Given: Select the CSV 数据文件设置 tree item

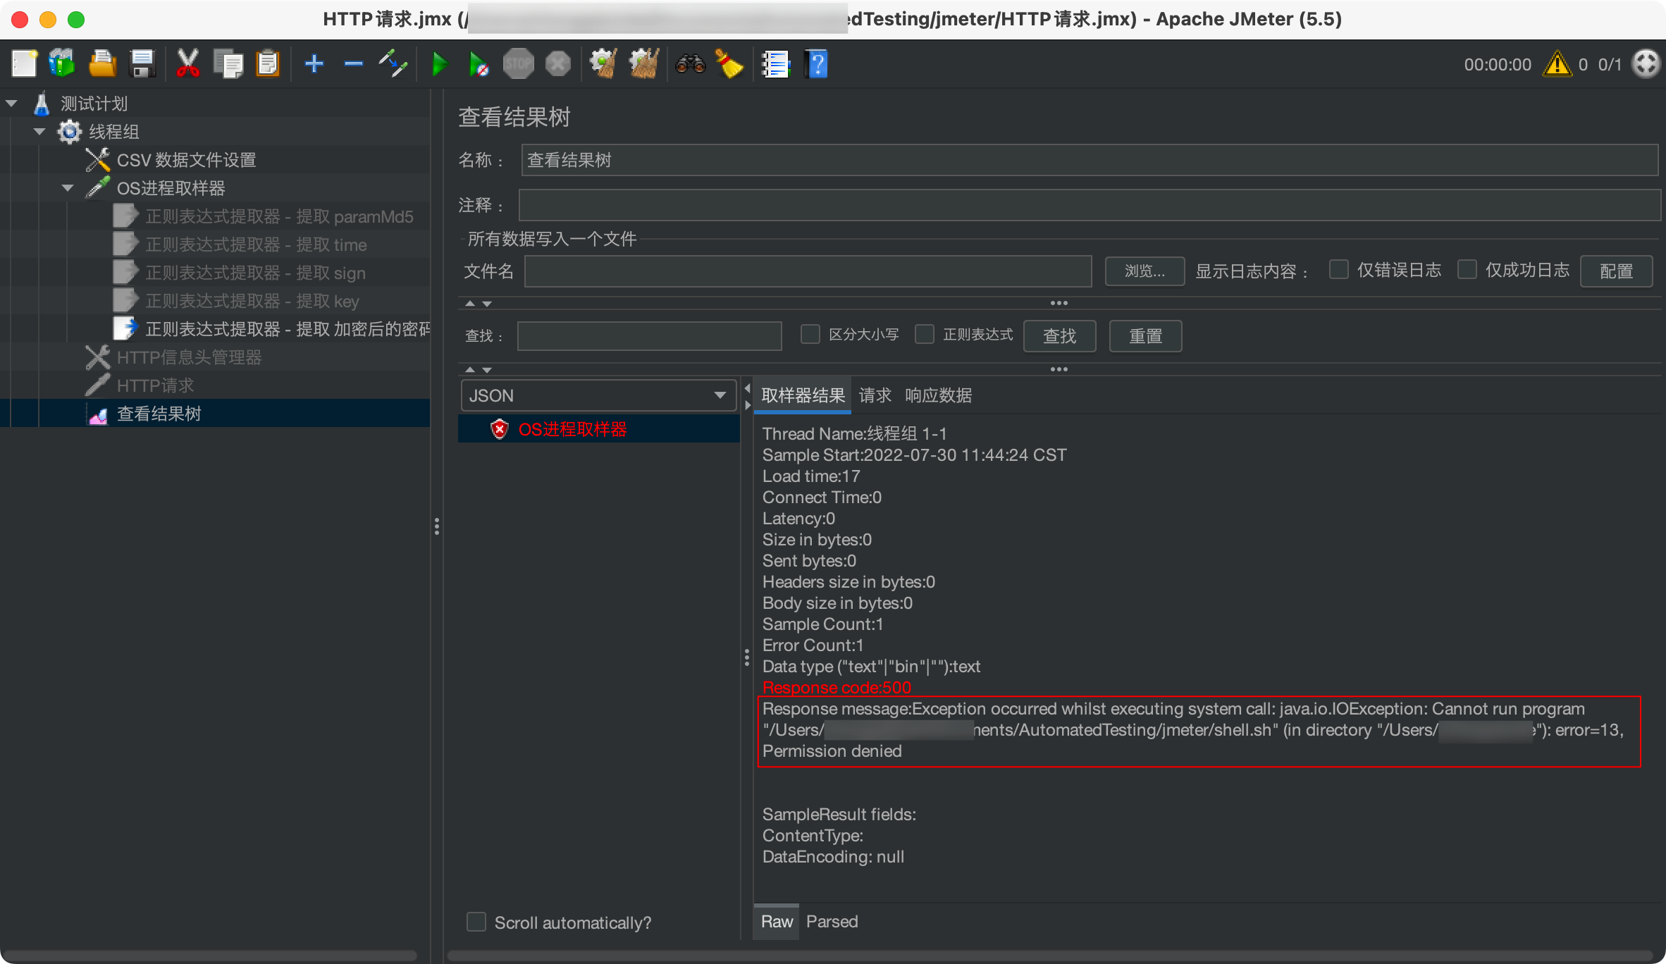Looking at the screenshot, I should [186, 160].
